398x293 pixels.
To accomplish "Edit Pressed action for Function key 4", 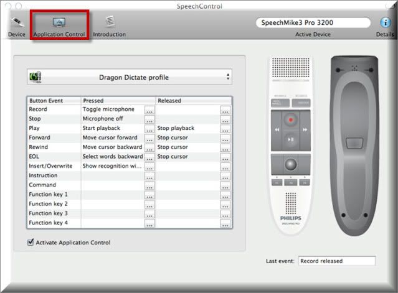I will [x=149, y=223].
